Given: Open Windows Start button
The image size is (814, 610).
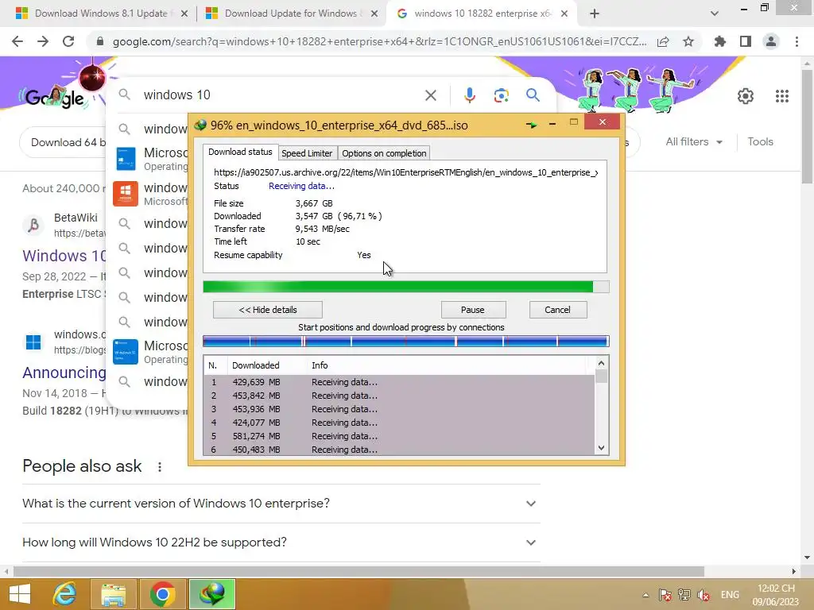Looking at the screenshot, I should [20, 594].
